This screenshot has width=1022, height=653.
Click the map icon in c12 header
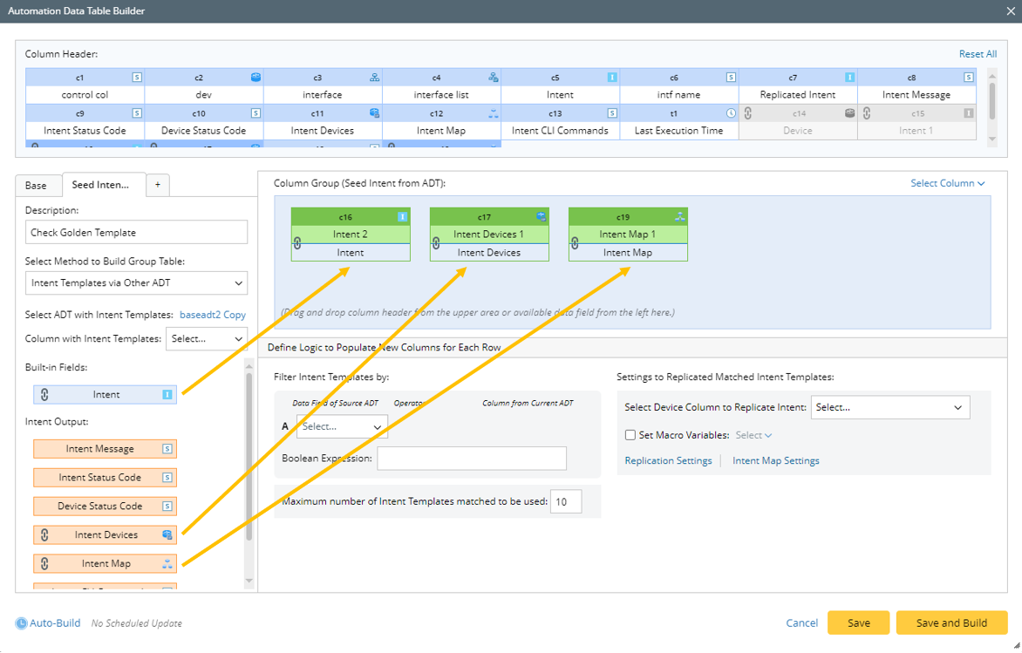494,112
